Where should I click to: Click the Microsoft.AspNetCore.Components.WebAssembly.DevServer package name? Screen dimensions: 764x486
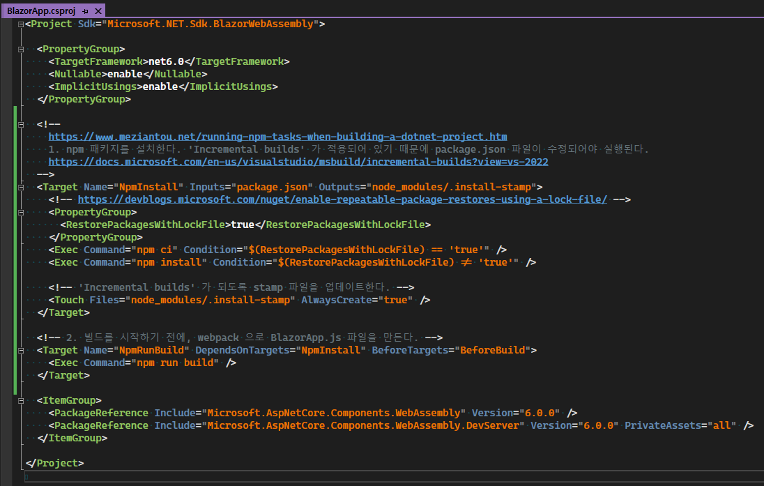click(363, 425)
